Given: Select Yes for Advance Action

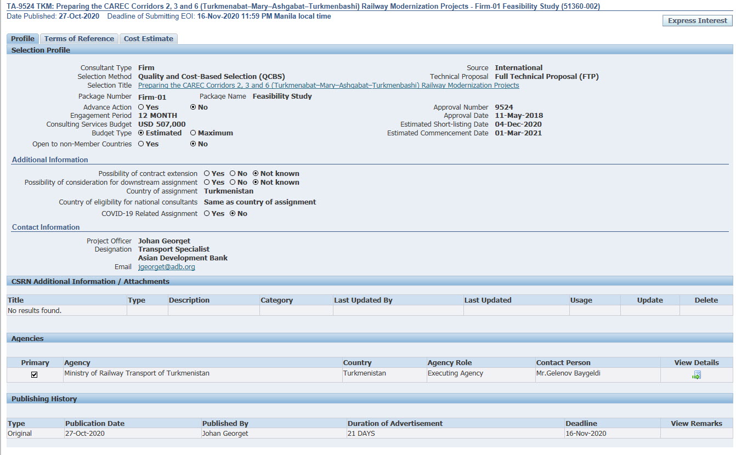Looking at the screenshot, I should (141, 107).
